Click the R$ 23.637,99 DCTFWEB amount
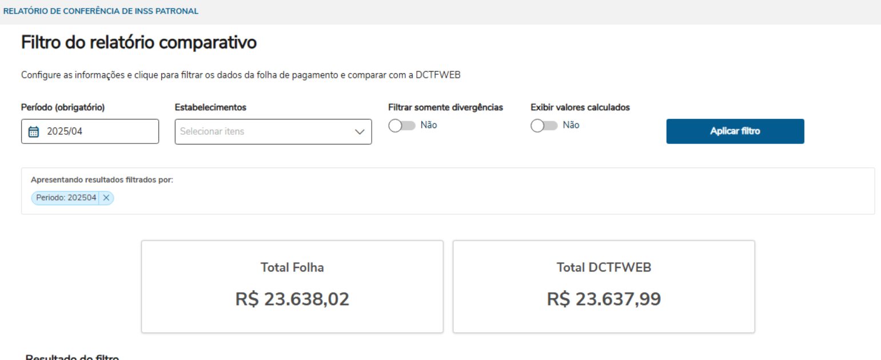The height and width of the screenshot is (360, 881). 604,299
